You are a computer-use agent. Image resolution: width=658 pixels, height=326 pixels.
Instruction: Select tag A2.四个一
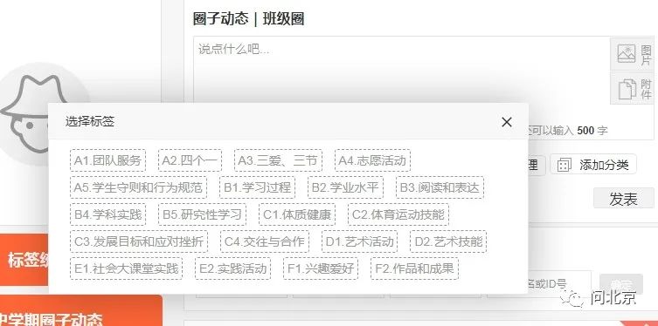point(190,160)
